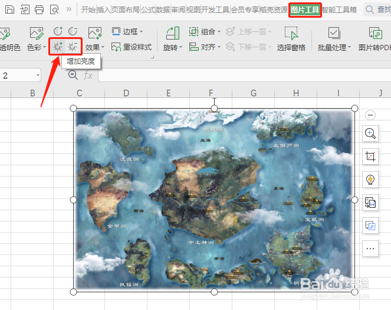Open Print Preview icon
This screenshot has height=310, width=391.
tap(54, 9)
